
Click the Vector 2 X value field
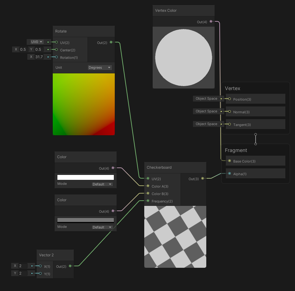(23, 266)
